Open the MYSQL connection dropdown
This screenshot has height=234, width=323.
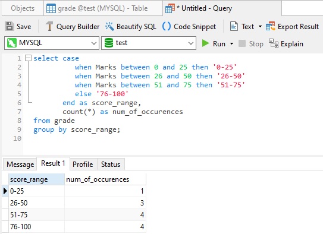(94, 43)
